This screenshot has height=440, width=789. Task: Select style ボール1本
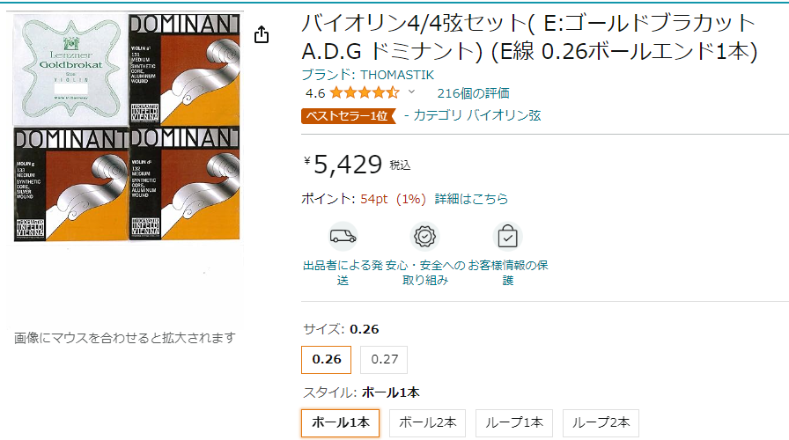[340, 423]
